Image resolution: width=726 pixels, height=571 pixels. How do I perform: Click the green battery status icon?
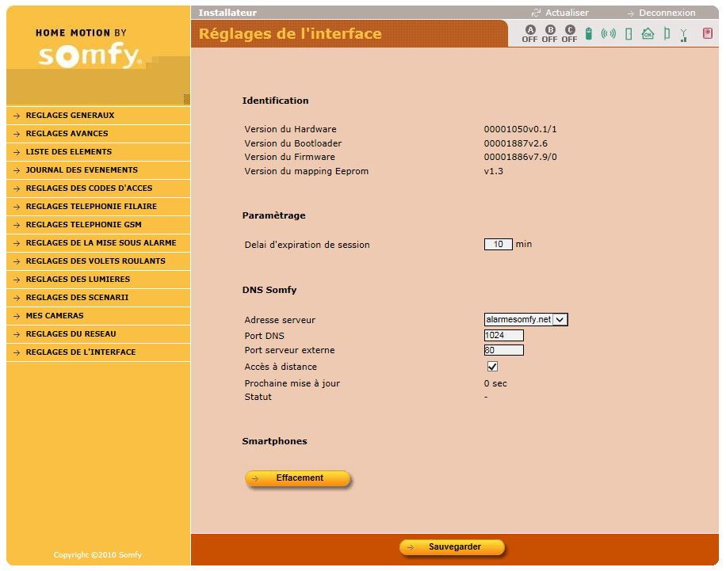click(589, 33)
